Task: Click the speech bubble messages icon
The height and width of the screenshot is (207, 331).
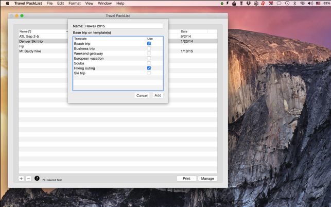Action: [x=279, y=3]
